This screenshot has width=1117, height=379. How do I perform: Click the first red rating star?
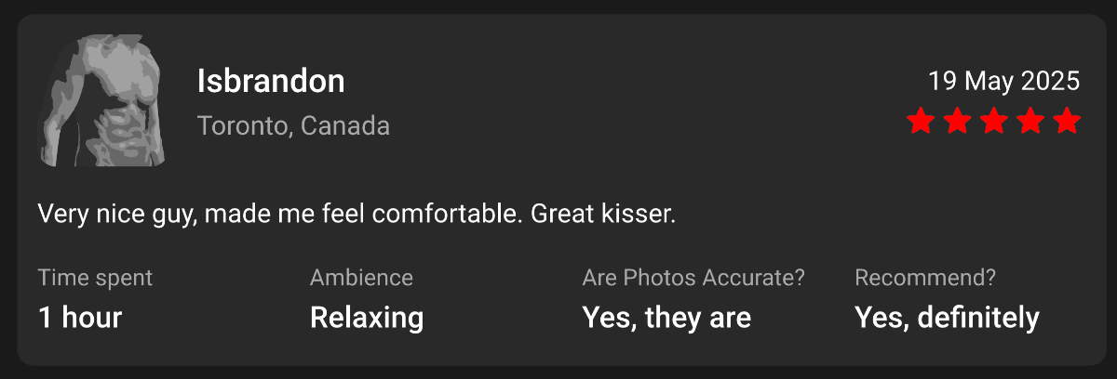coord(921,122)
